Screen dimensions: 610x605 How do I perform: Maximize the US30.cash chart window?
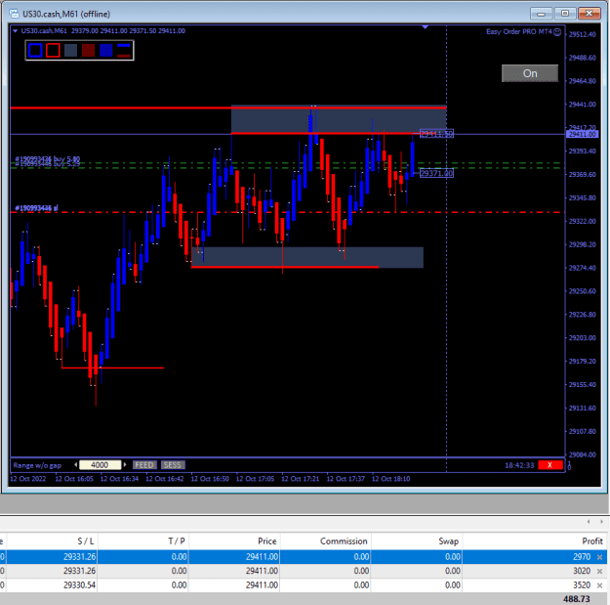(565, 14)
